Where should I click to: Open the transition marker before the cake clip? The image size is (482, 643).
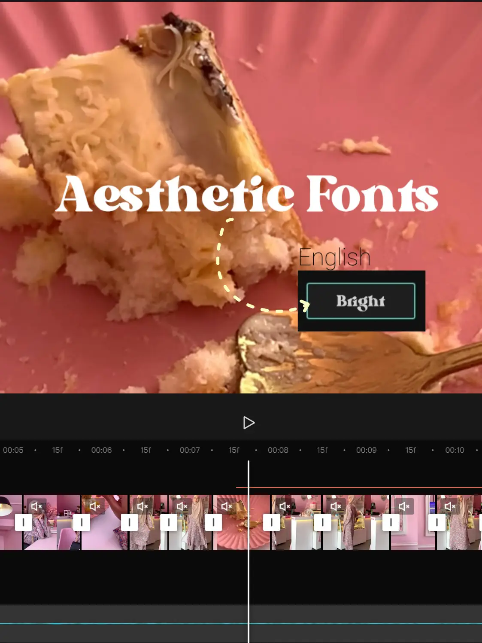click(213, 522)
